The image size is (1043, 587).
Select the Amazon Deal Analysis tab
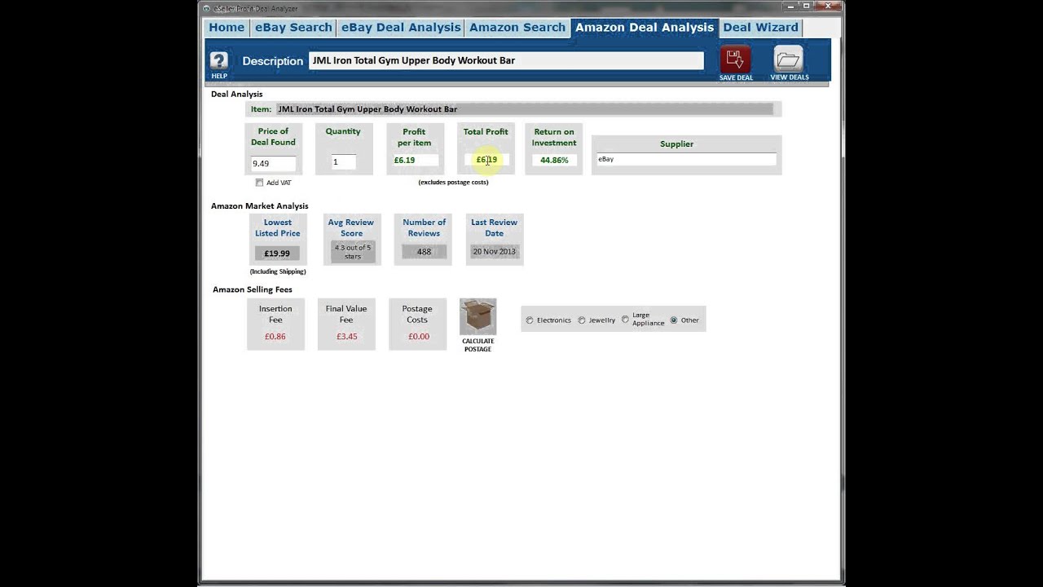[645, 27]
